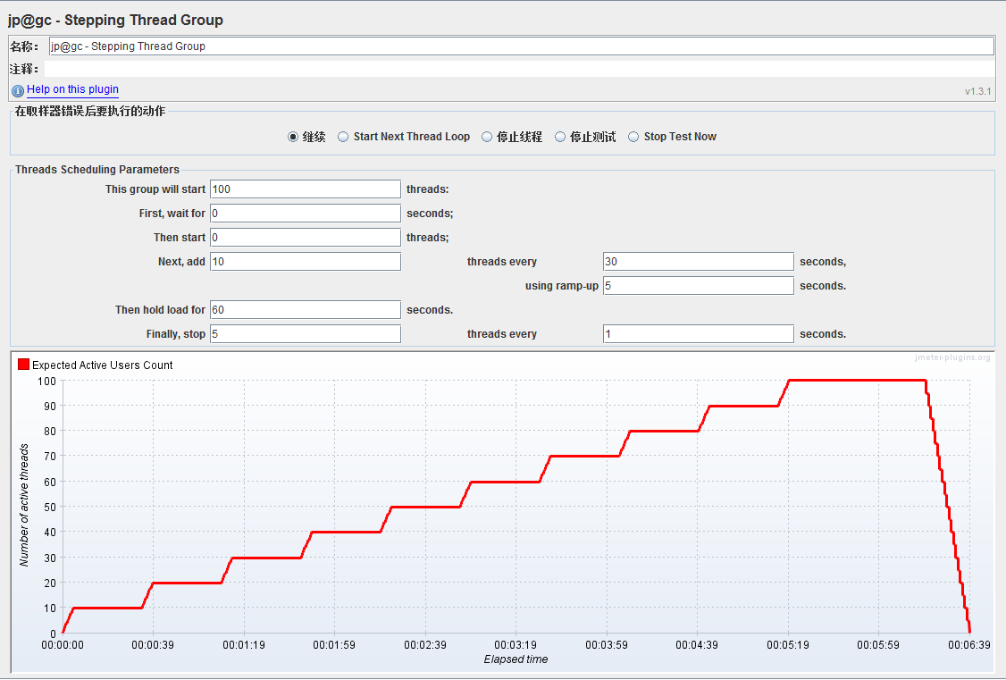Open the Help on this plugin link
1006x680 pixels.
click(x=72, y=89)
